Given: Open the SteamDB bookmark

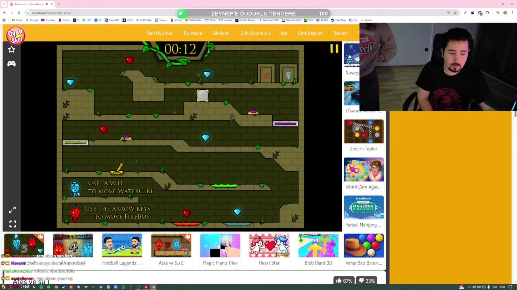Looking at the screenshot, I should pos(112,20).
